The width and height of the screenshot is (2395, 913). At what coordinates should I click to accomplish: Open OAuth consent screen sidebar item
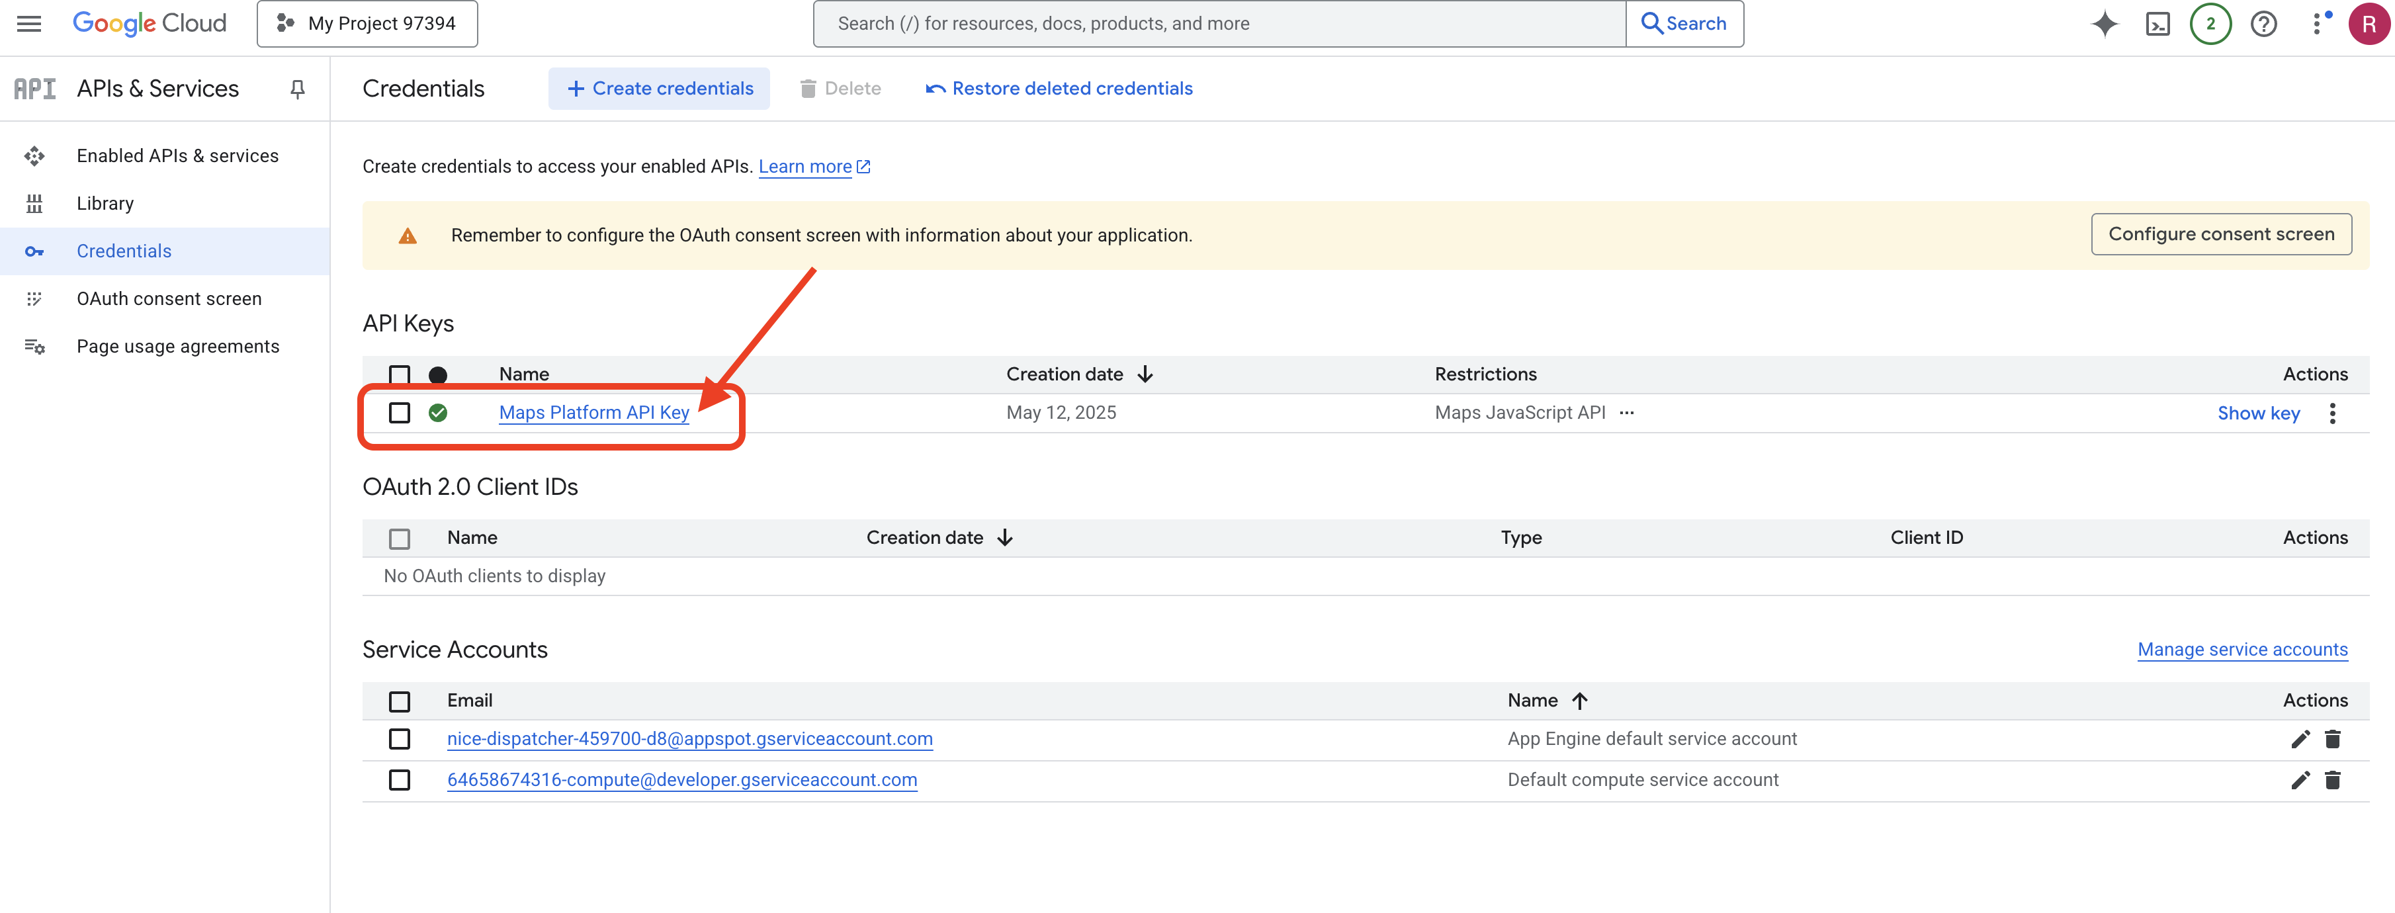(x=168, y=298)
